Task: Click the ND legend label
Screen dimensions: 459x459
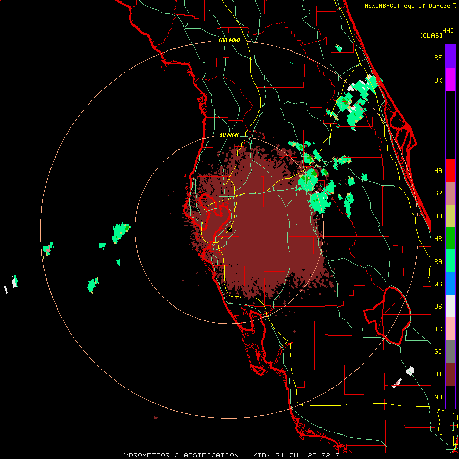Action: tap(438, 397)
